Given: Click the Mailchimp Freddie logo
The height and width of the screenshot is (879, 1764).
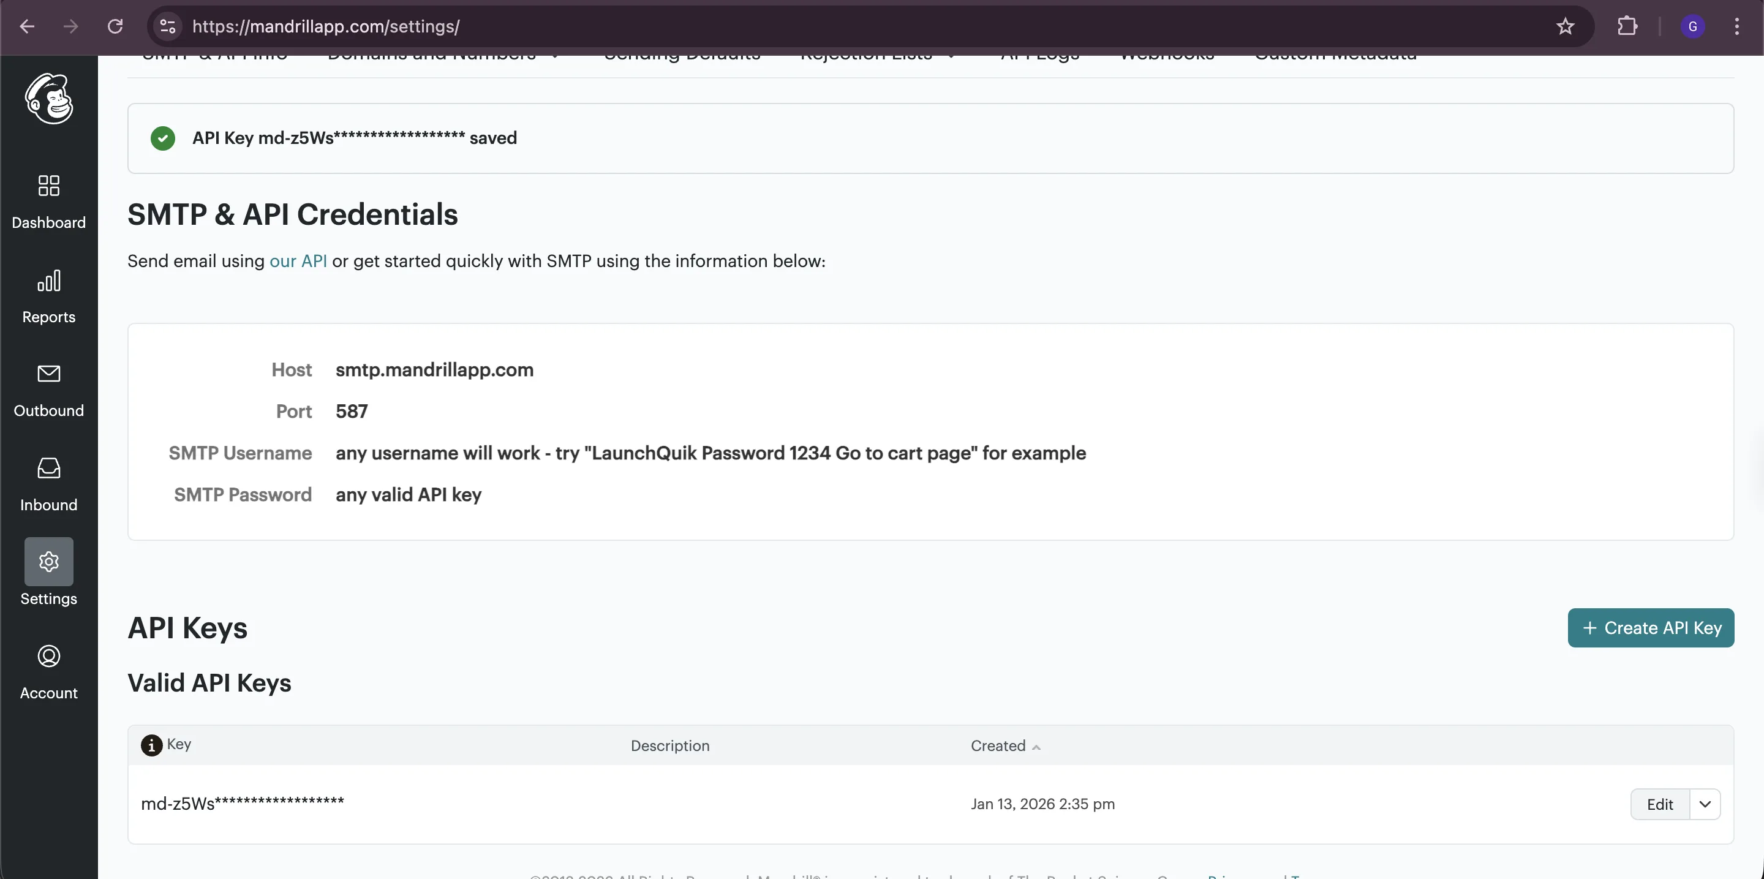Looking at the screenshot, I should (x=48, y=99).
